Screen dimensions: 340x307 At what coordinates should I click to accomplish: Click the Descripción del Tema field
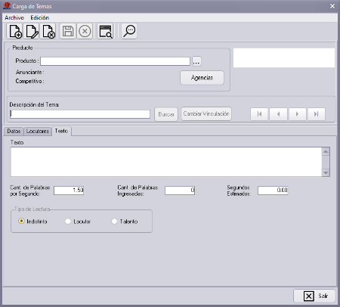(80, 114)
